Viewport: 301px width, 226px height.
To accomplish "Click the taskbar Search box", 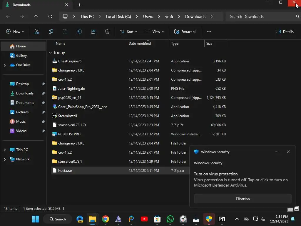I will (x=58, y=219).
